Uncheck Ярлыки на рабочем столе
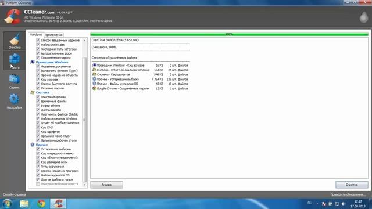 [38, 140]
